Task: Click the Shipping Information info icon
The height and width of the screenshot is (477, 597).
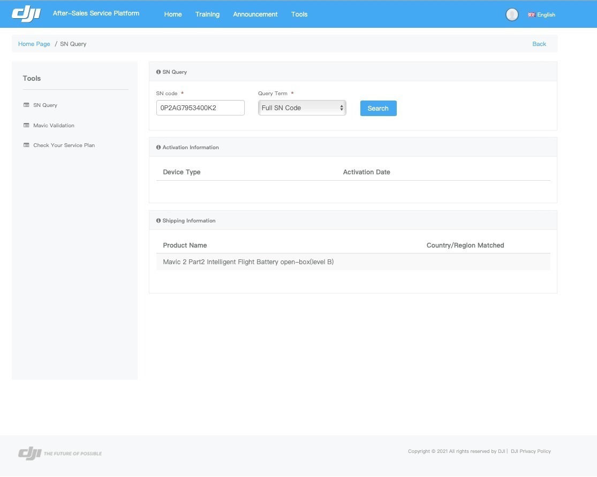Action: (158, 221)
